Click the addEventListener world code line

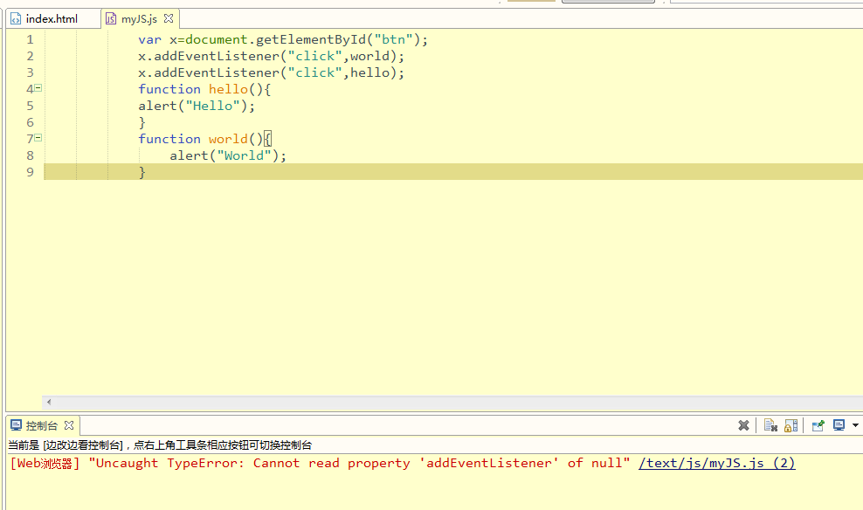[x=272, y=56]
